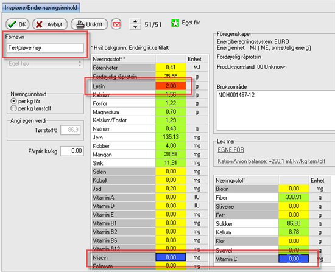Screen dimensions: 335x272
Task: Click the Fôrpris kr/kg input field
Action: pyautogui.click(x=72, y=151)
